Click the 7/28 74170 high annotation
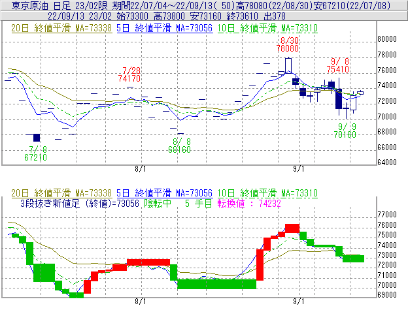The width and height of the screenshot is (408, 310). click(129, 74)
